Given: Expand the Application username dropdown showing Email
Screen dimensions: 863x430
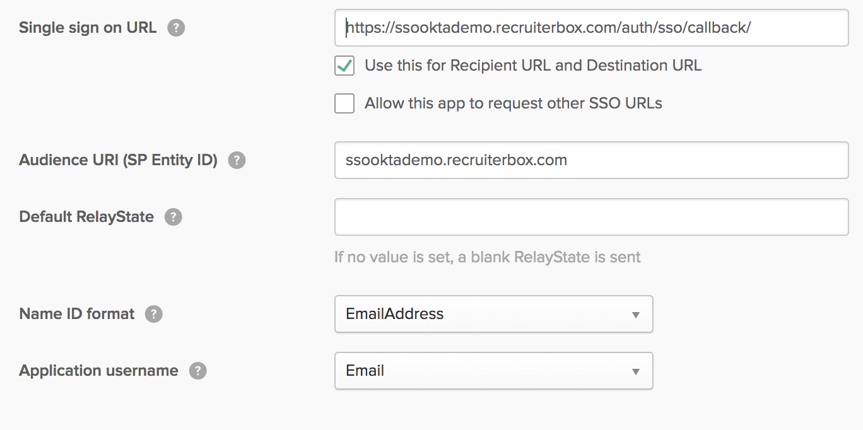Looking at the screenshot, I should (x=493, y=371).
